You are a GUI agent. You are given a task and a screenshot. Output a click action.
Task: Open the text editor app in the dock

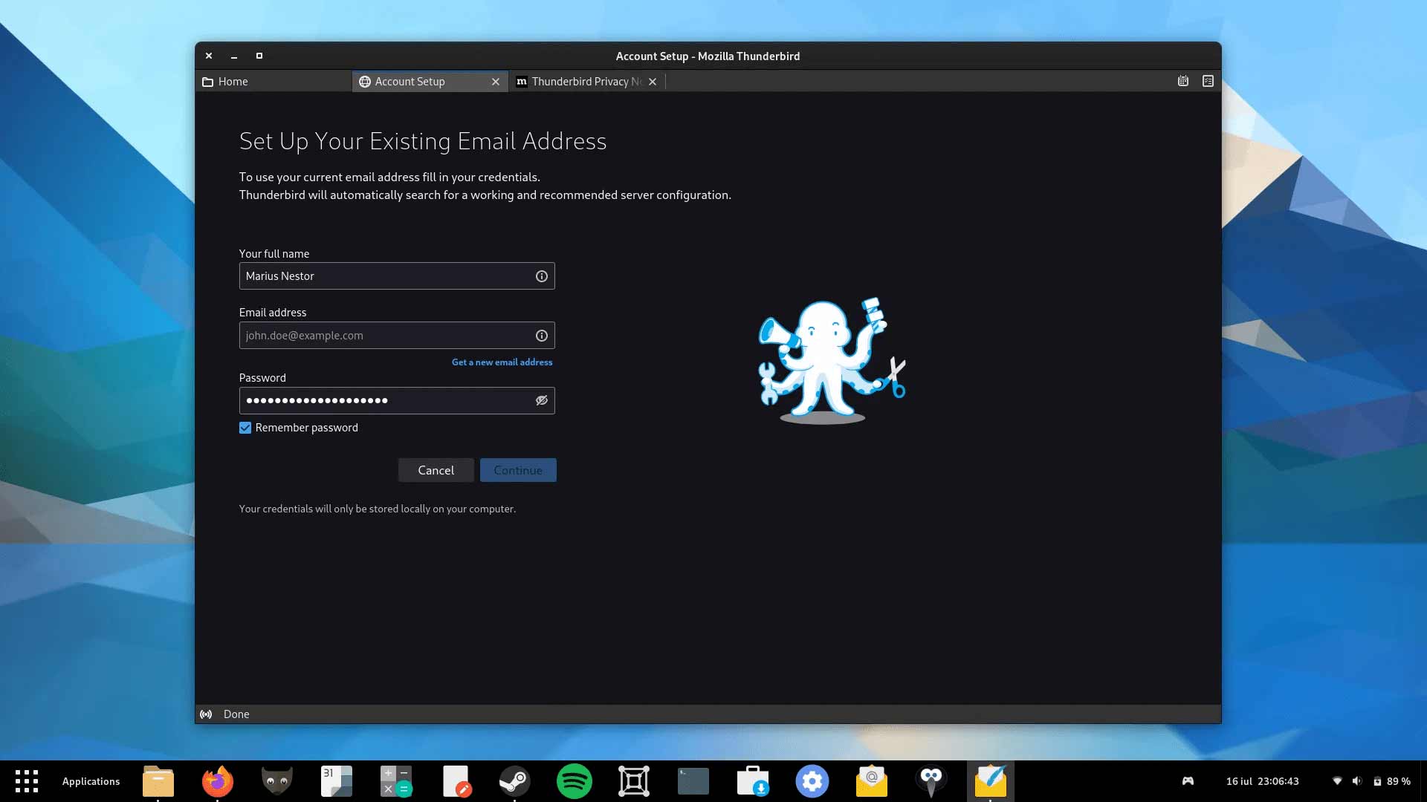(456, 781)
